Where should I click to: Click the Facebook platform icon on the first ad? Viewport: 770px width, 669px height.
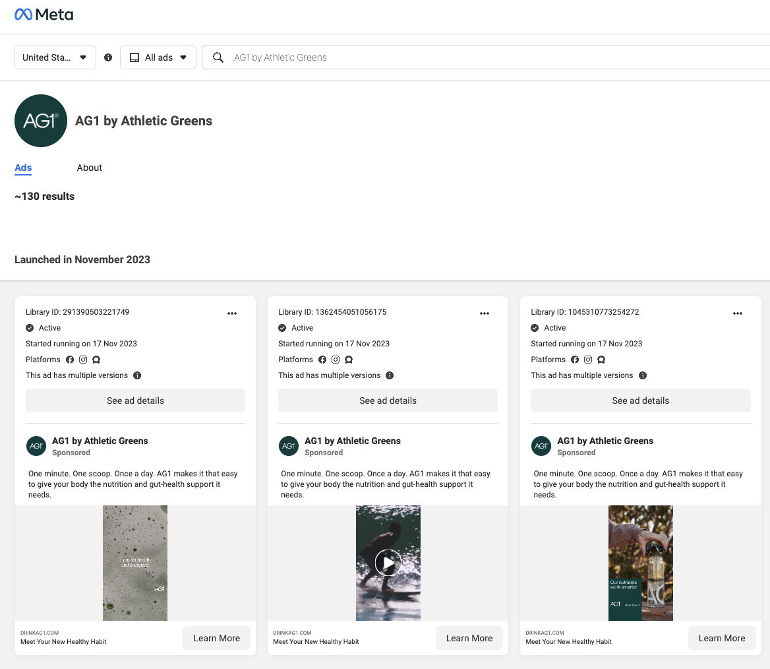(x=70, y=360)
